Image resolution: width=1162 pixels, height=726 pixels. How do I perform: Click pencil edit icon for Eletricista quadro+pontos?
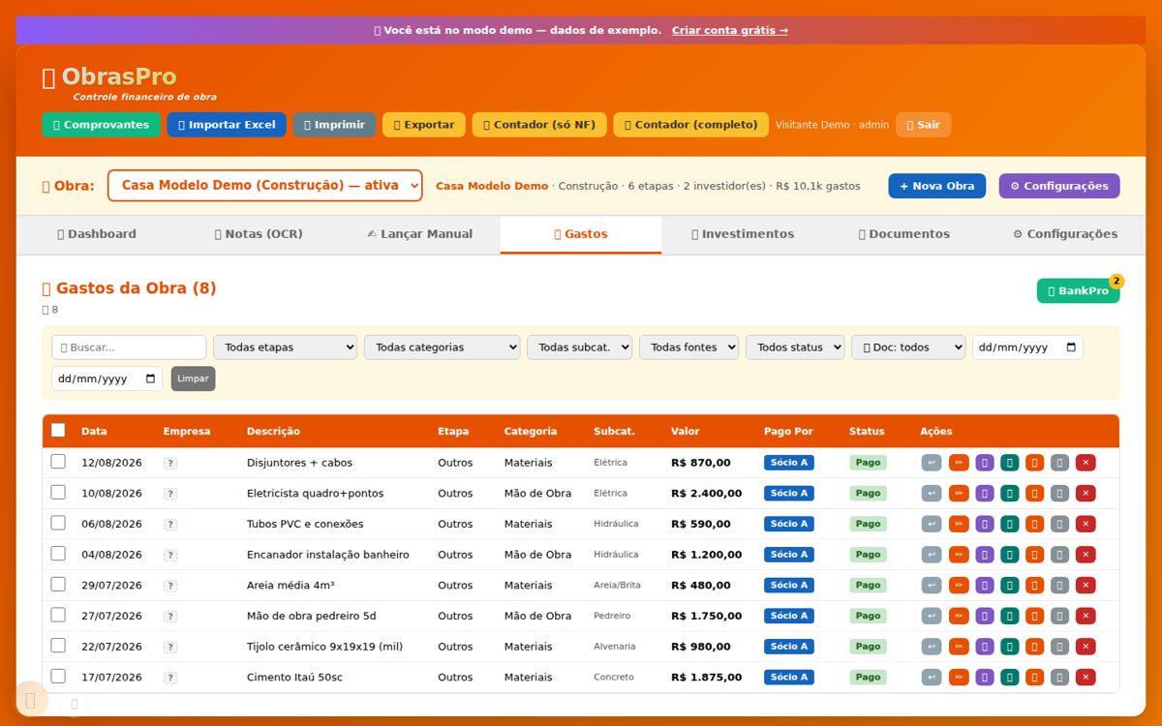959,494
